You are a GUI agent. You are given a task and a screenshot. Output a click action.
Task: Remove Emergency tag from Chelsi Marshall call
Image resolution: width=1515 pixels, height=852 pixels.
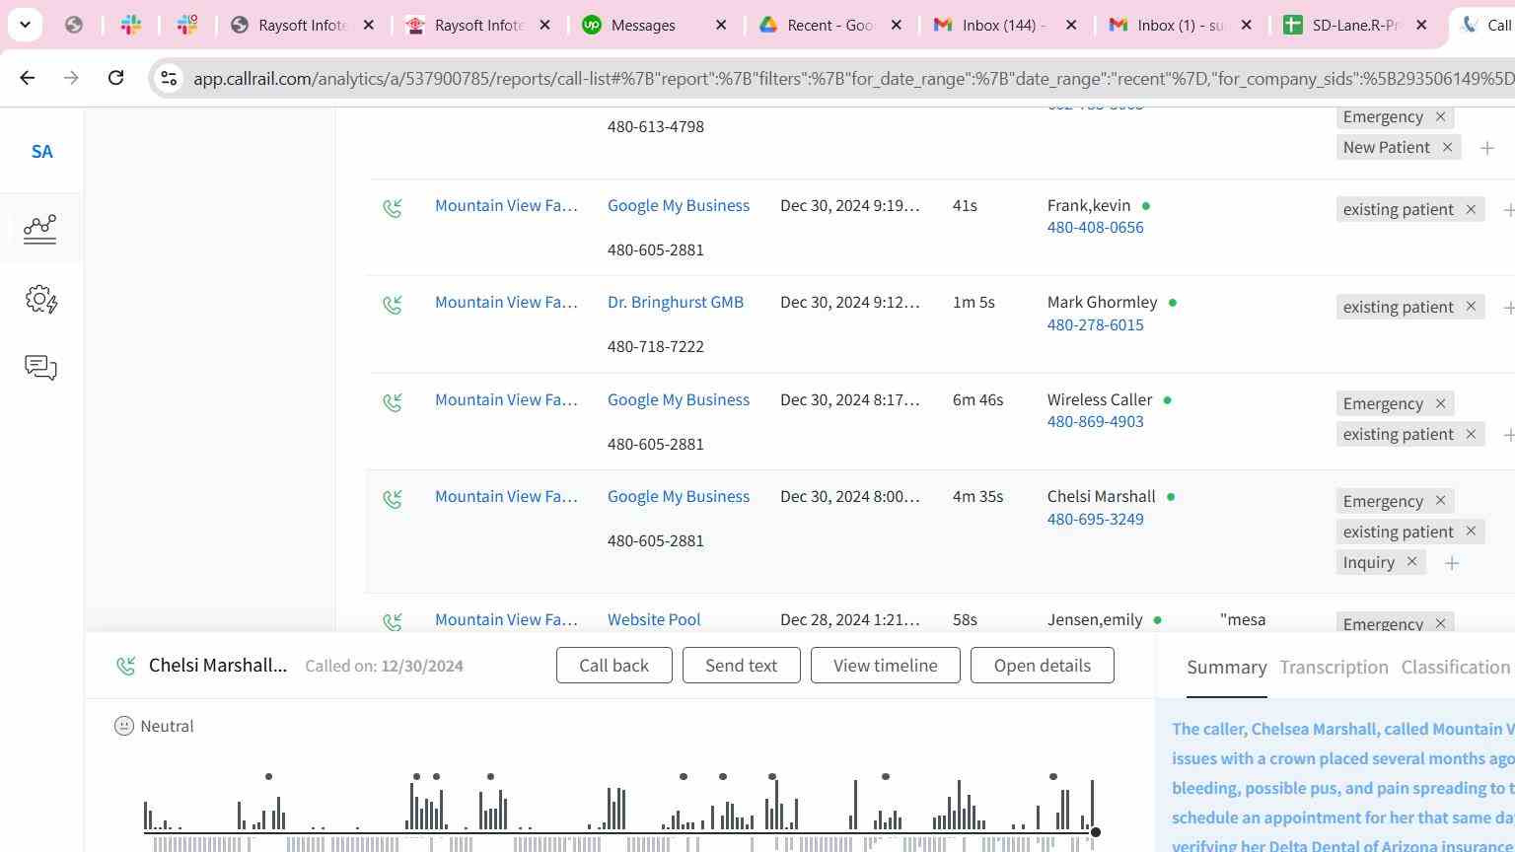1440,501
